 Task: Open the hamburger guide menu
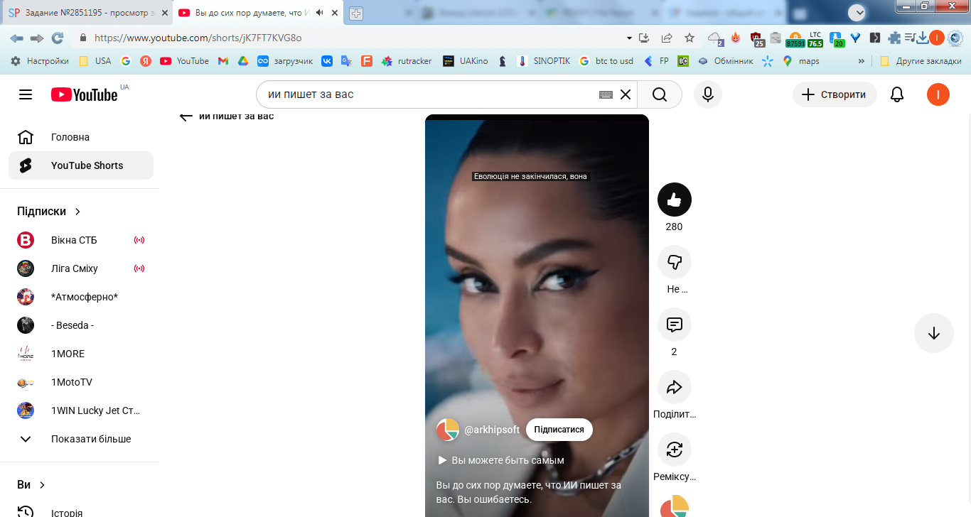pyautogui.click(x=26, y=94)
